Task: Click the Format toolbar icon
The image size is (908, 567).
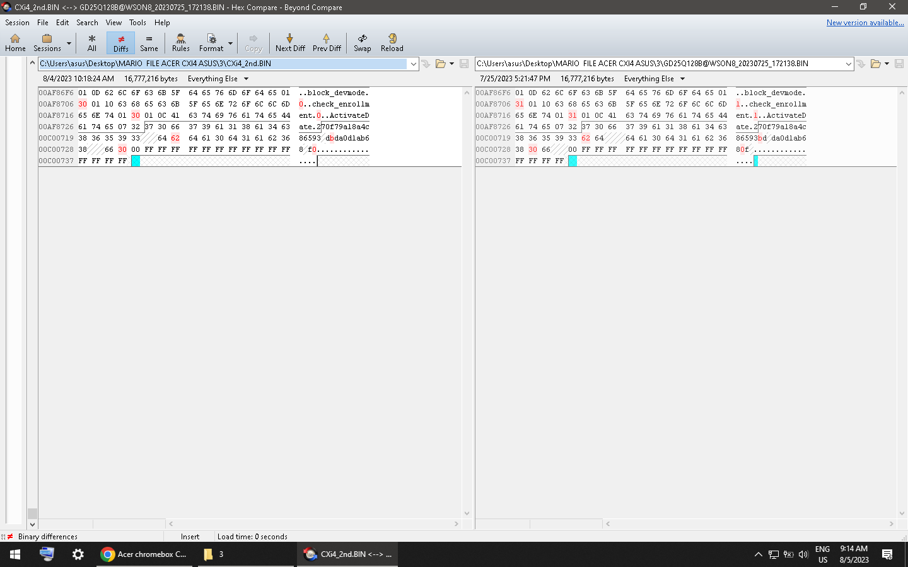Action: pyautogui.click(x=211, y=43)
